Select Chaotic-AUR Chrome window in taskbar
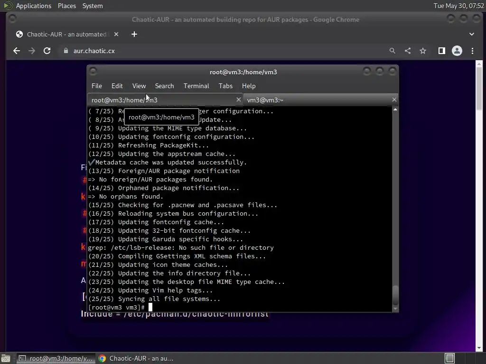 point(136,358)
